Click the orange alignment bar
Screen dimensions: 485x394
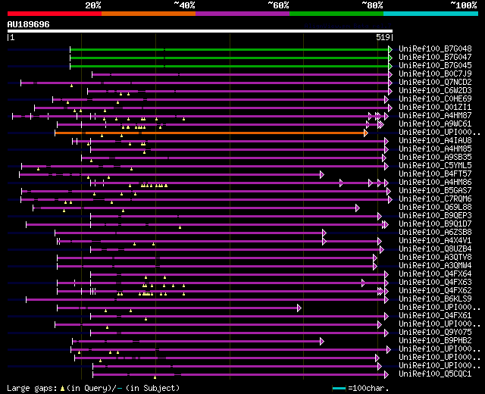209,133
